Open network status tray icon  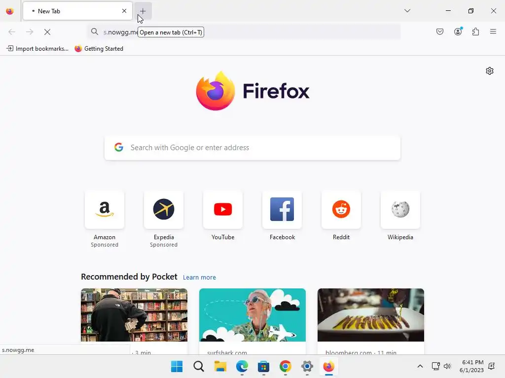(x=436, y=366)
